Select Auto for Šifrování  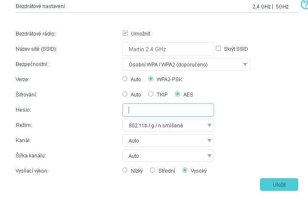[125, 94]
